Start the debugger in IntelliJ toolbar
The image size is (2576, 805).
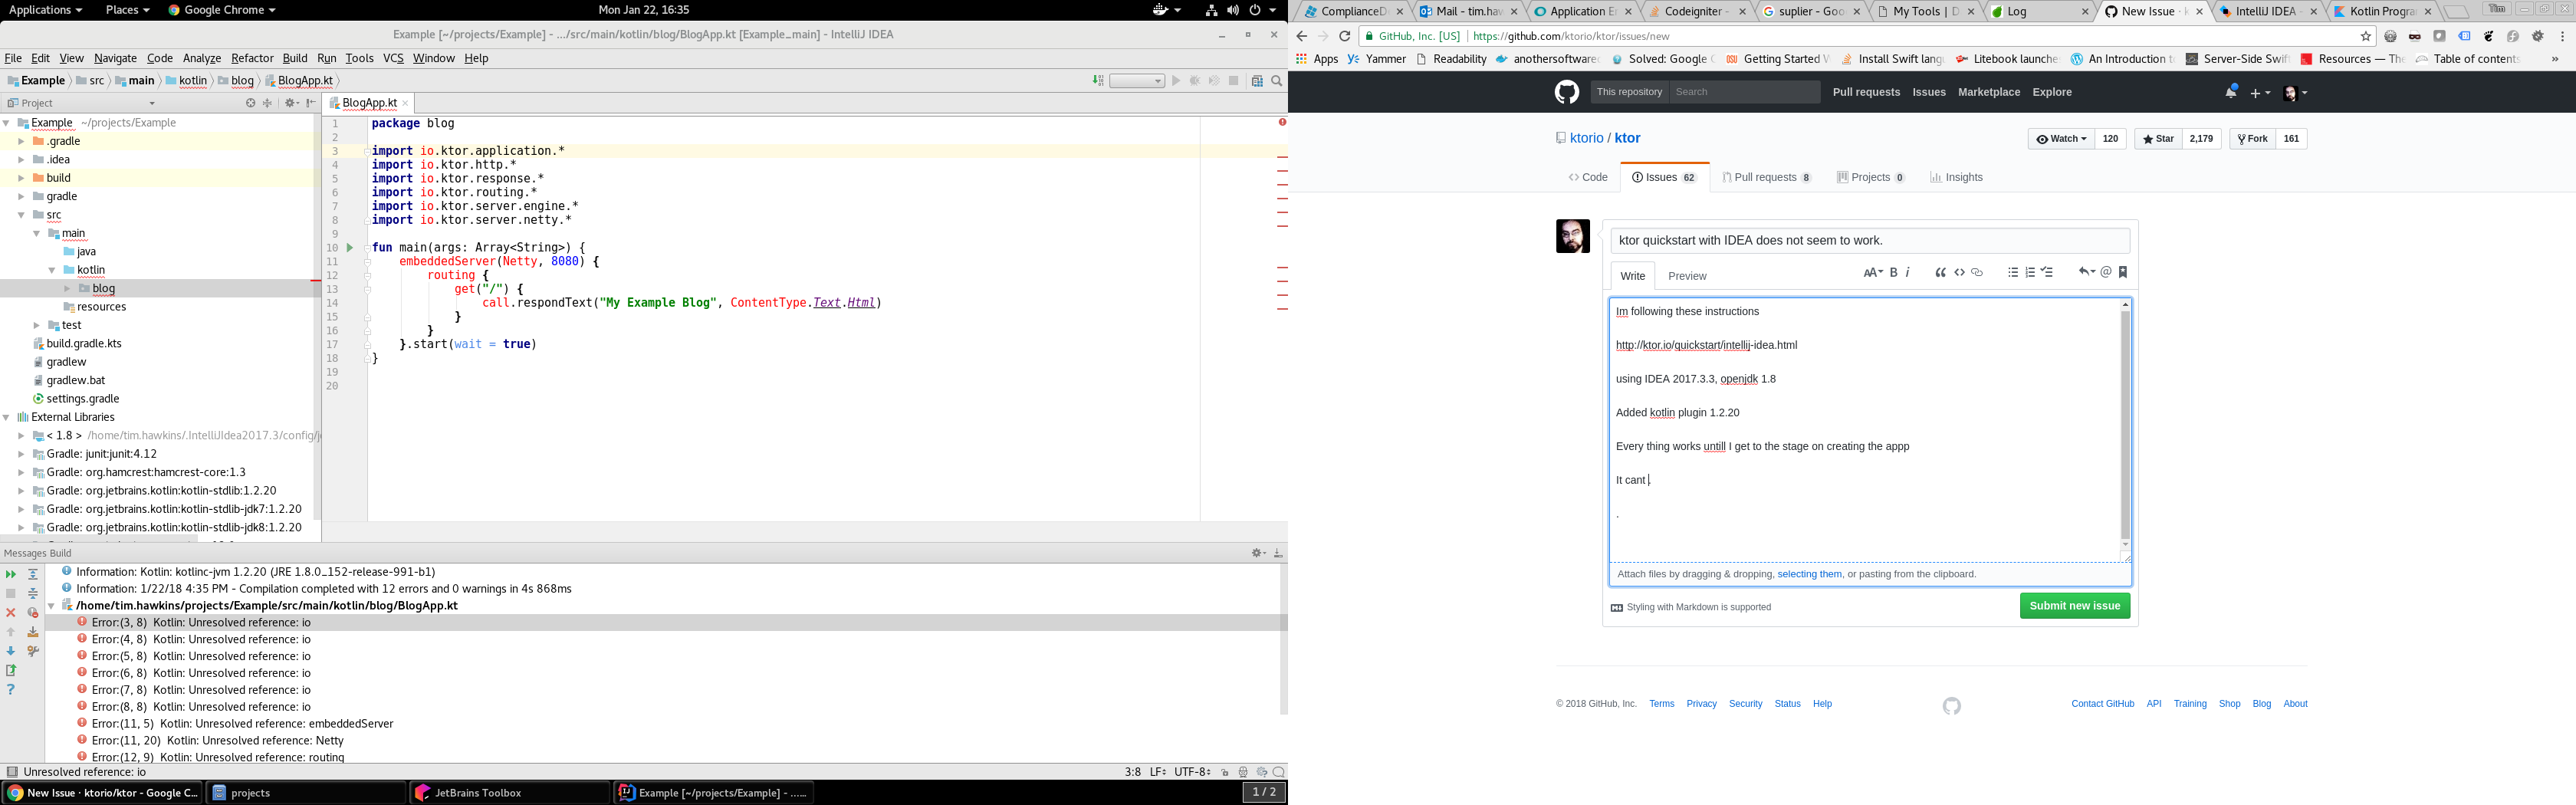[x=1196, y=80]
